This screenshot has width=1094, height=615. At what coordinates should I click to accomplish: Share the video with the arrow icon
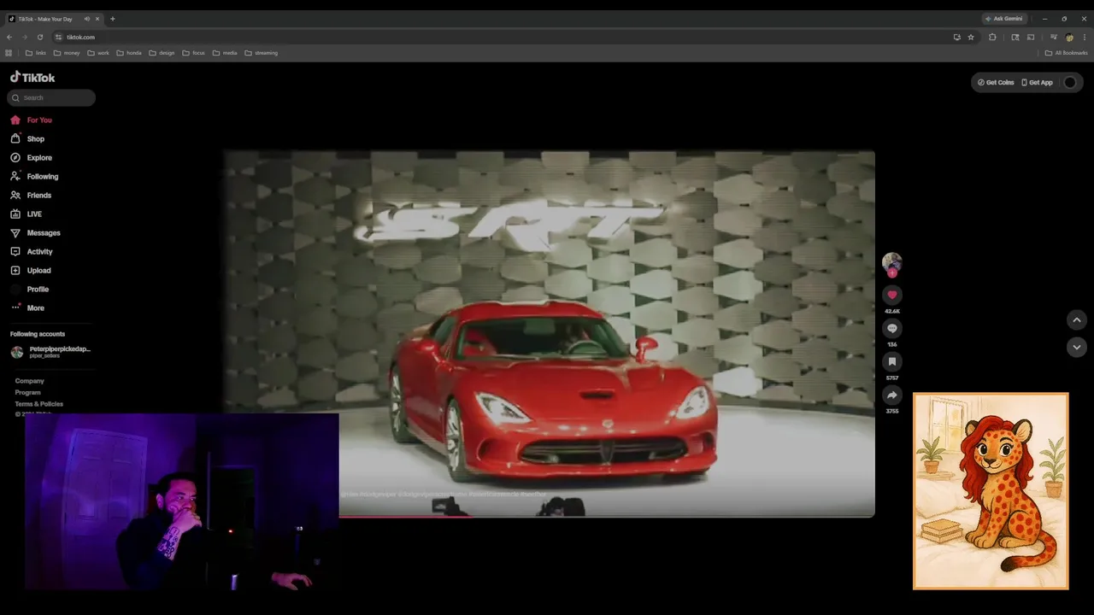[x=891, y=395]
